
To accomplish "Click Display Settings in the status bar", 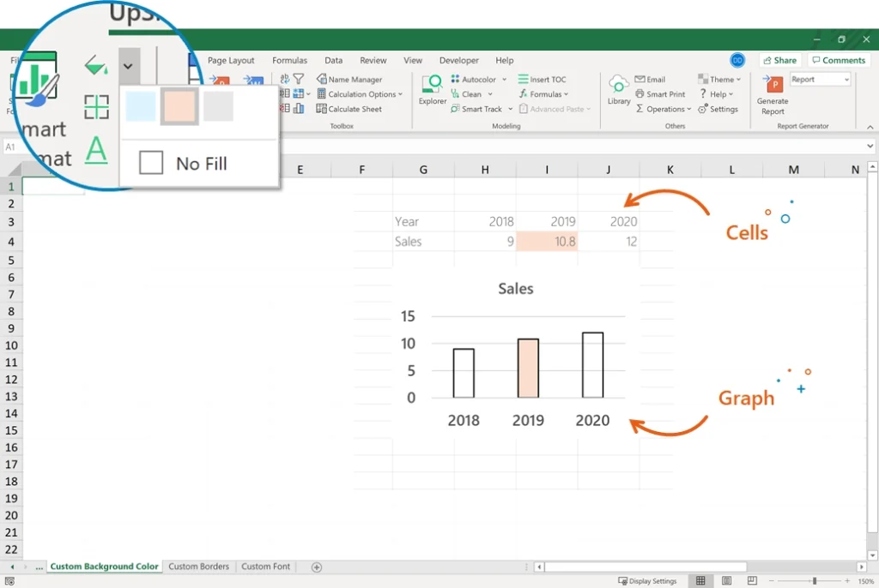I will point(647,580).
